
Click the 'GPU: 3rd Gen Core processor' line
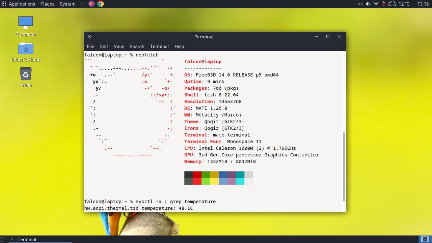click(x=251, y=155)
